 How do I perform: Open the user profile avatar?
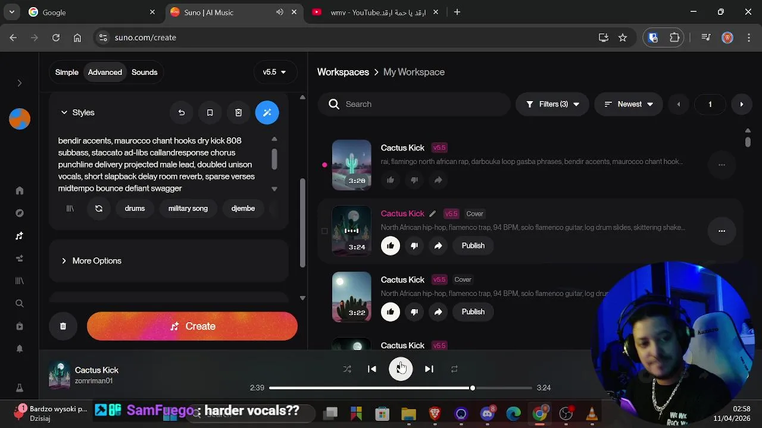point(20,119)
